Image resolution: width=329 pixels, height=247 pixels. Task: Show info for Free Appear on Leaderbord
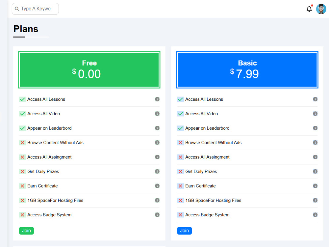tap(157, 128)
